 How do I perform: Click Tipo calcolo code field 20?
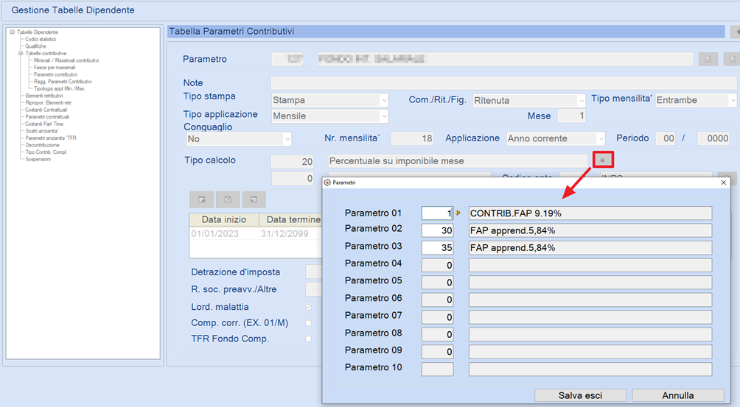[292, 162]
